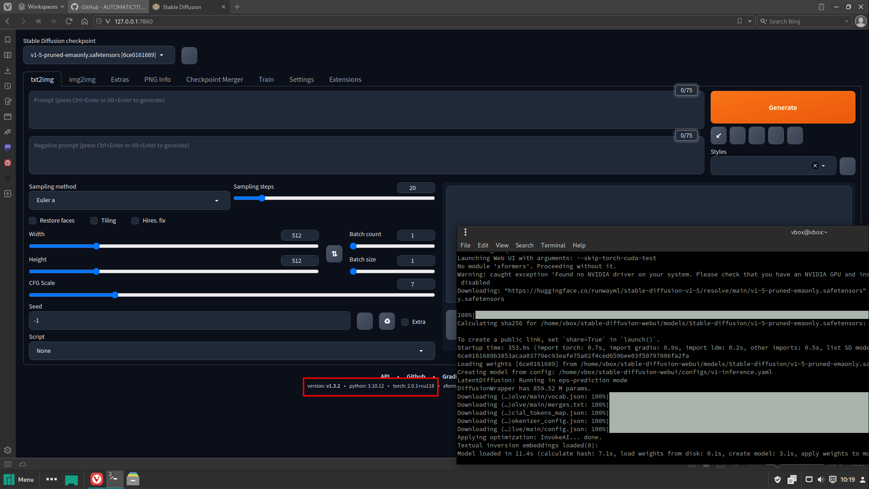Toggle the Hires. fix checkbox
869x489 pixels.
pos(135,221)
